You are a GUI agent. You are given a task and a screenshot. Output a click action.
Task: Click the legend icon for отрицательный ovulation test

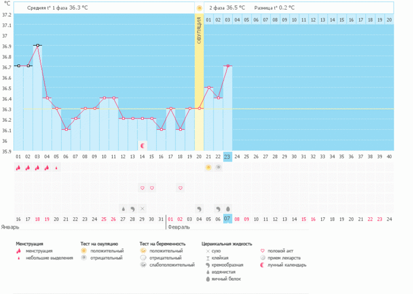pyautogui.click(x=84, y=258)
